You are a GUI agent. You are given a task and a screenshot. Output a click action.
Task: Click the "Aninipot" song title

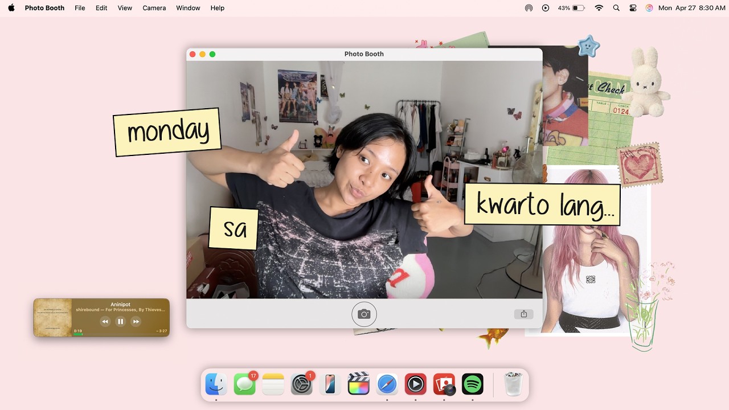point(120,305)
